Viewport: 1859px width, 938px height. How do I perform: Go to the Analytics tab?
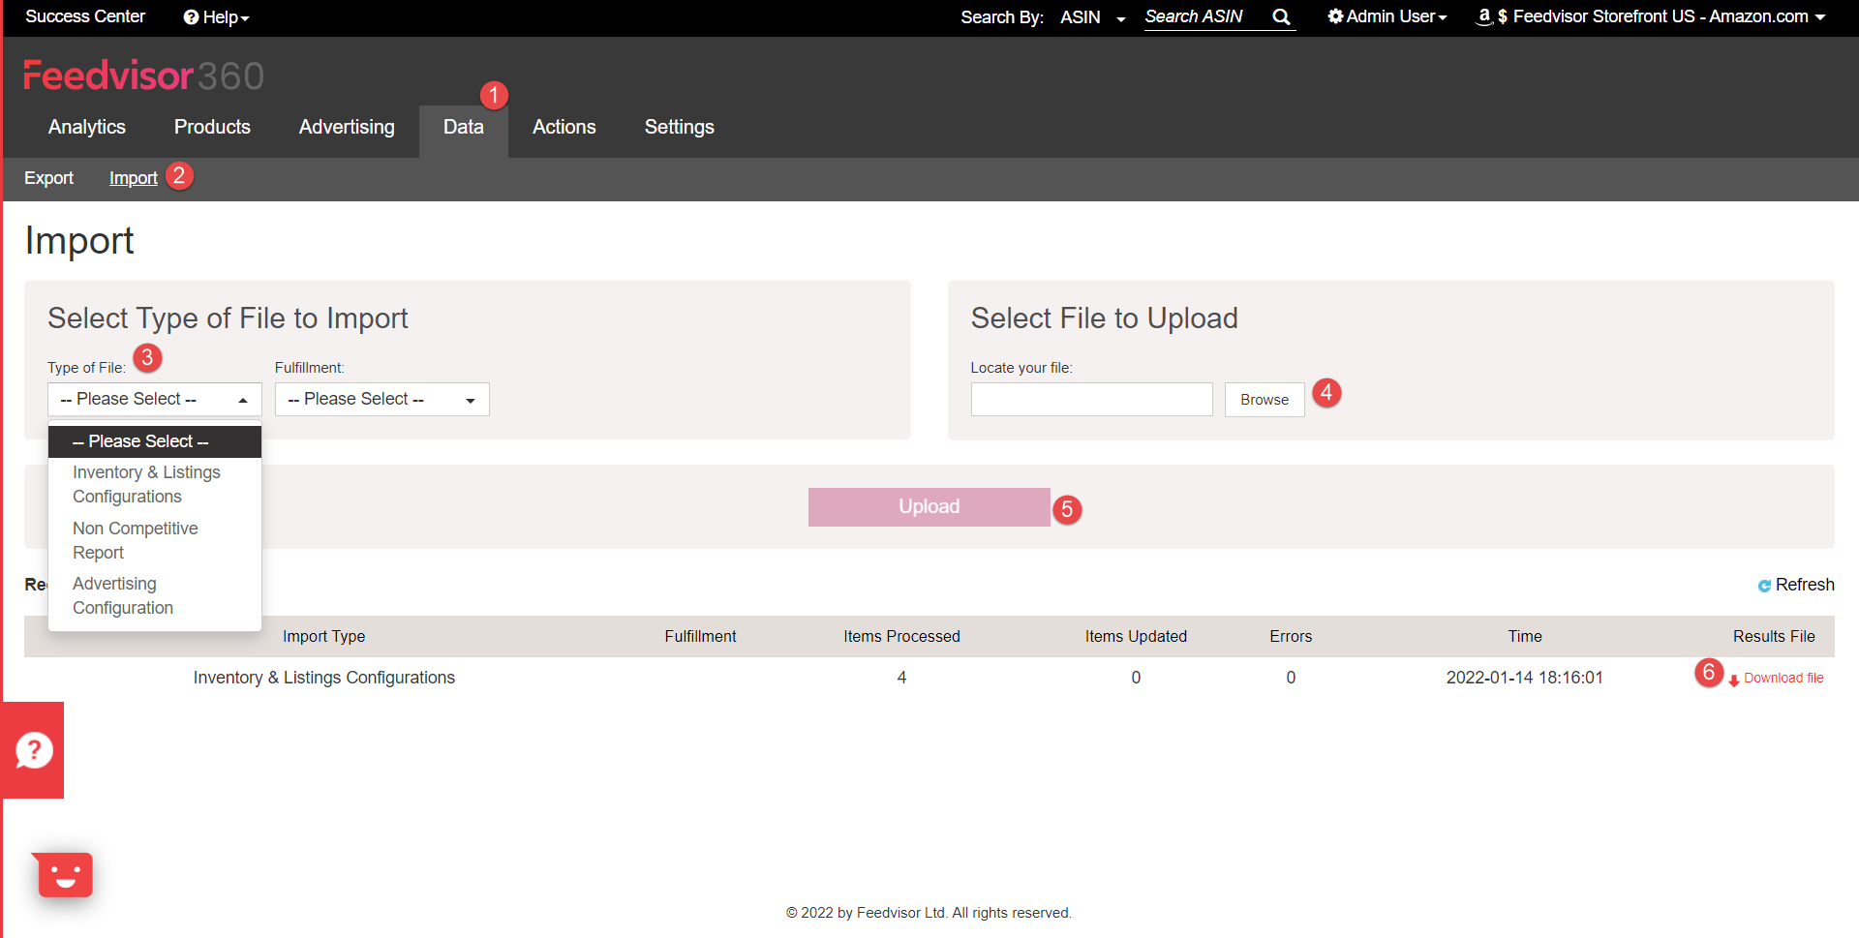click(87, 127)
